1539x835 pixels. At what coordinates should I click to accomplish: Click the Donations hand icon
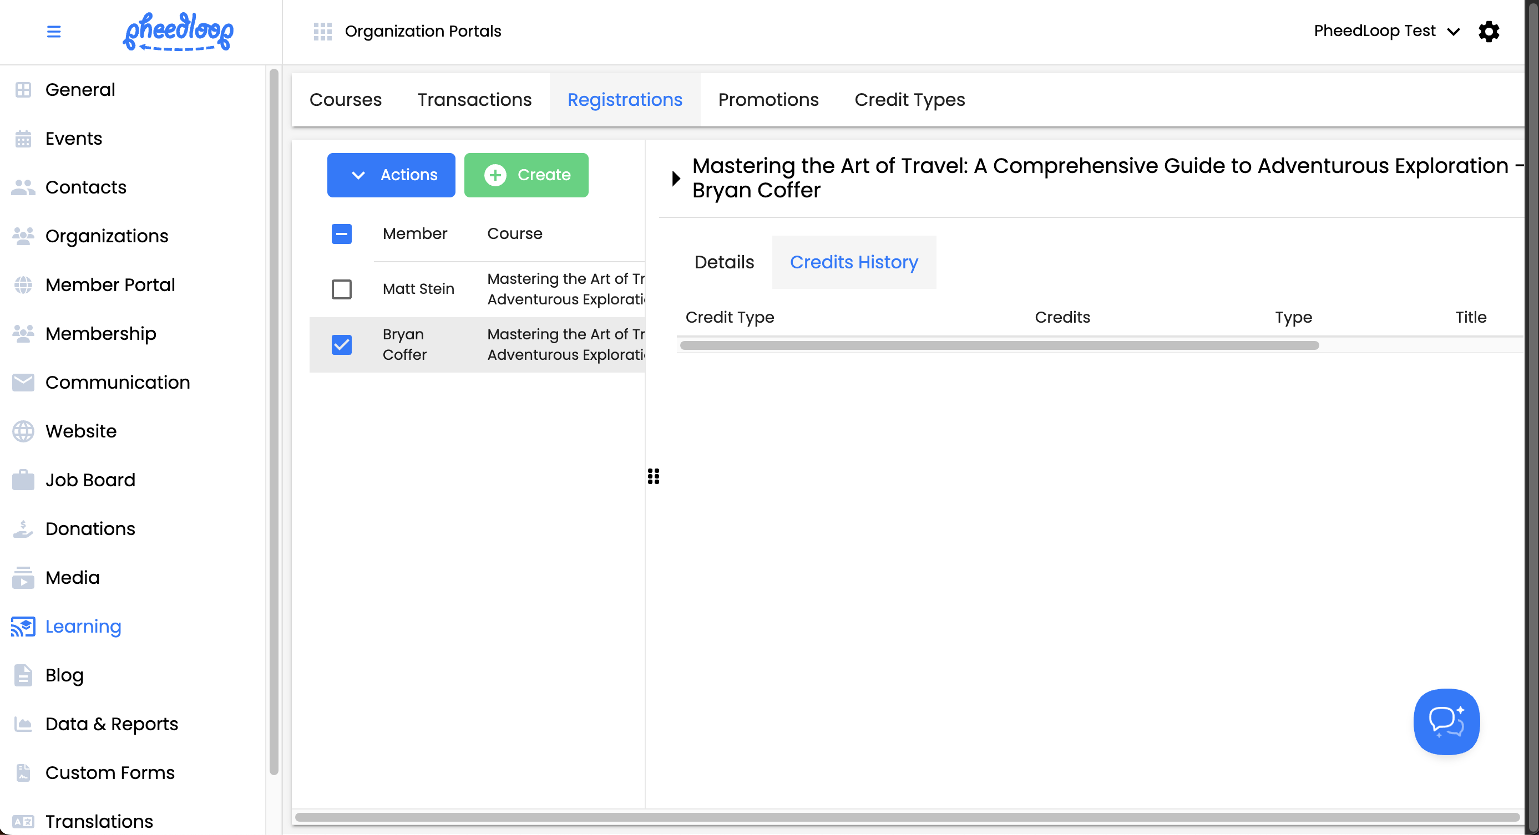point(23,529)
